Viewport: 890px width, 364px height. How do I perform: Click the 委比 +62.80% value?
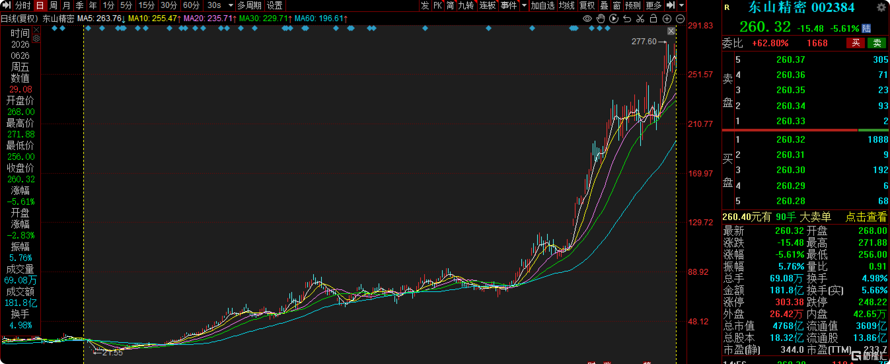(770, 43)
